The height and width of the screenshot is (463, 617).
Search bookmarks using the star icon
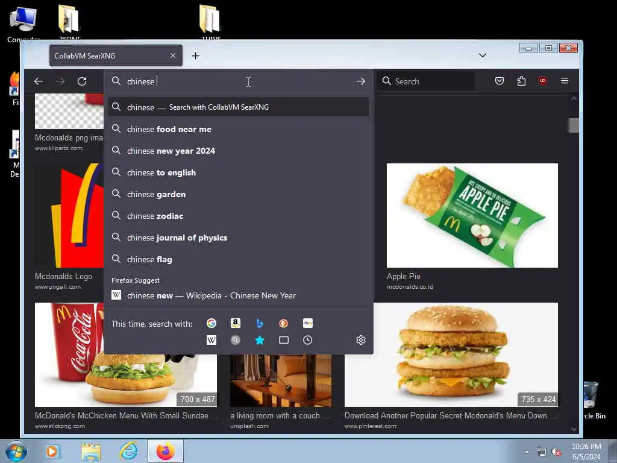[x=259, y=340]
